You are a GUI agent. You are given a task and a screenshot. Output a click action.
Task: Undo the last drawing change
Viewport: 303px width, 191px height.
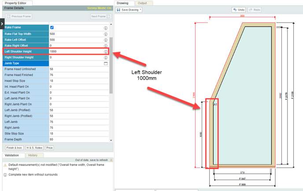[239, 10]
